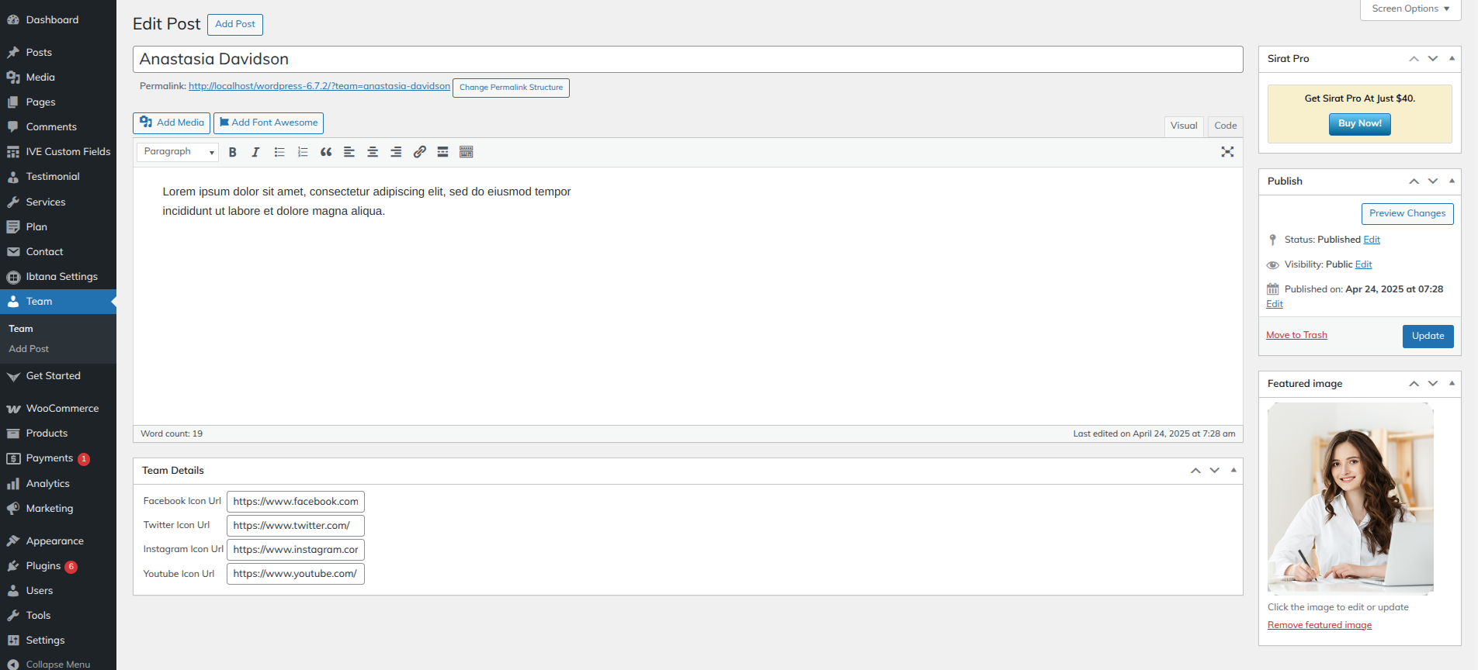Enter fullscreen distraction-free editor mode

(1227, 152)
